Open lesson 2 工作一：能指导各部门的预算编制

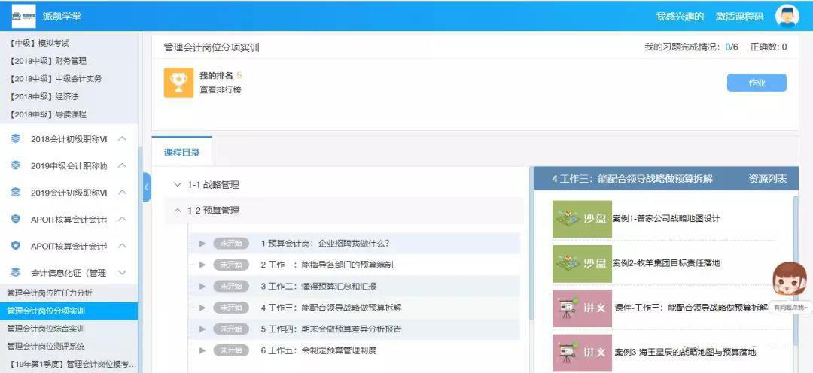327,265
